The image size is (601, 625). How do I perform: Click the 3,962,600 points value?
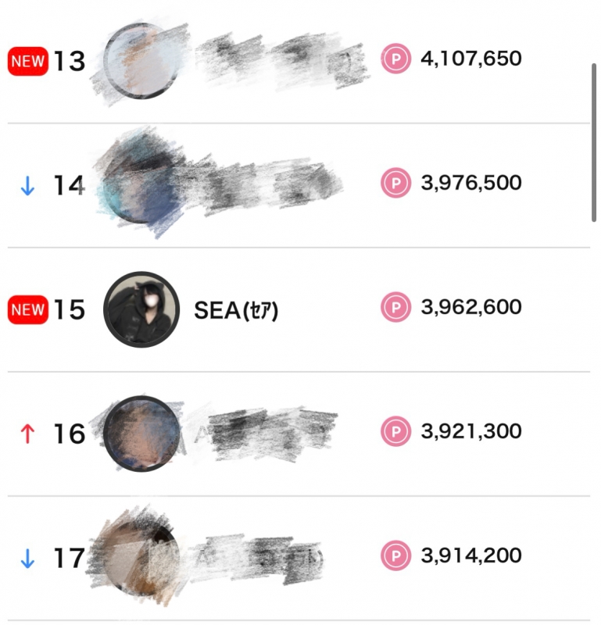471,307
